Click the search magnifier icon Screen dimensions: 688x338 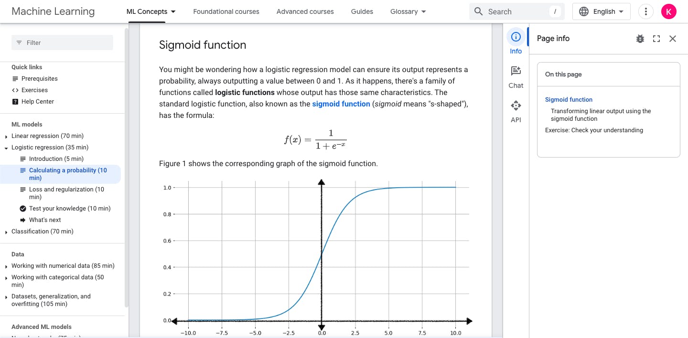(x=478, y=11)
